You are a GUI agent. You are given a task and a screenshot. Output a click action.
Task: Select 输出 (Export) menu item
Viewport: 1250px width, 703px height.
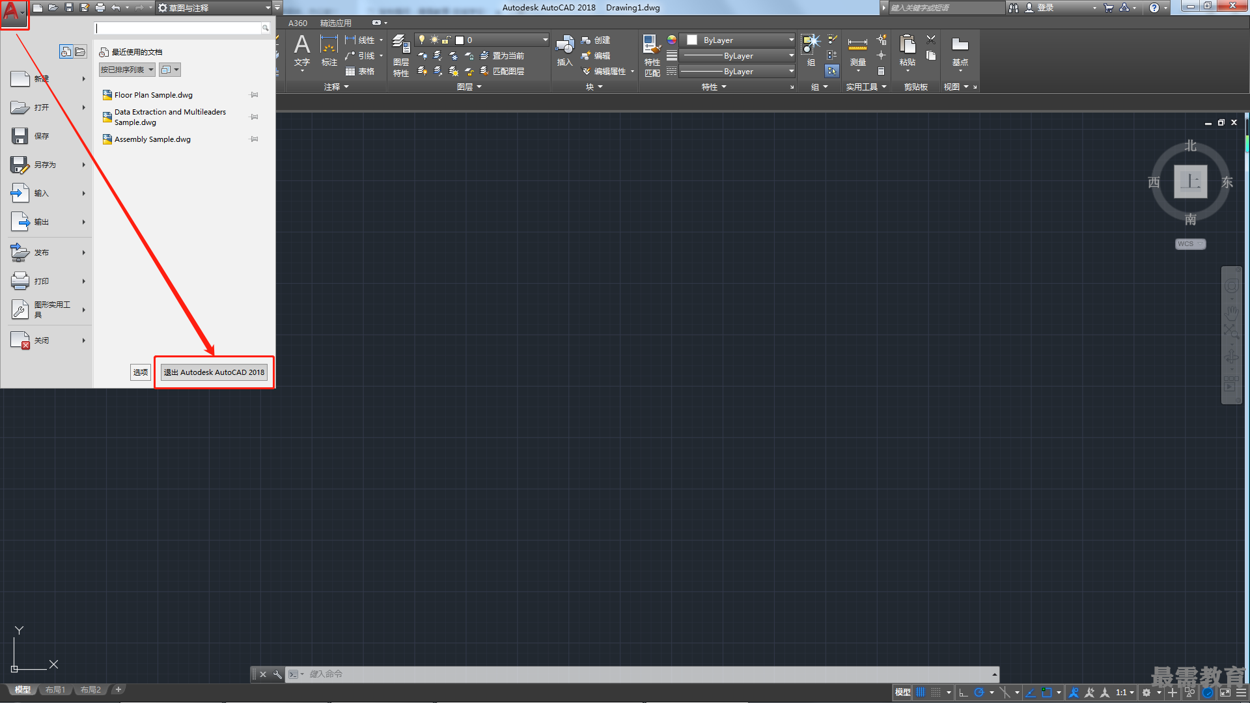(47, 222)
